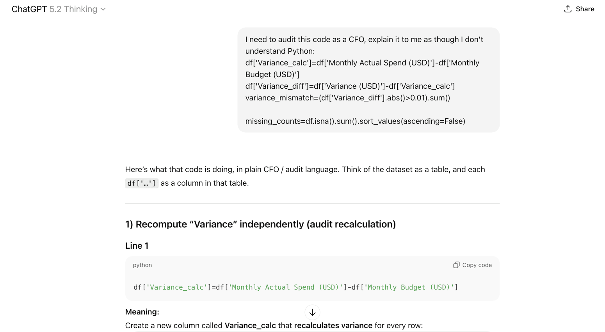
Task: Click the Copy code clipboard icon
Action: (456, 265)
